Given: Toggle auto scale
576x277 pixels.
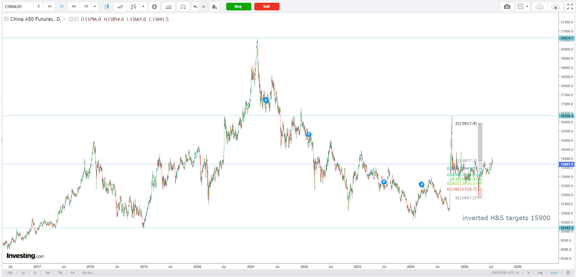Looking at the screenshot, I should pyautogui.click(x=554, y=273).
